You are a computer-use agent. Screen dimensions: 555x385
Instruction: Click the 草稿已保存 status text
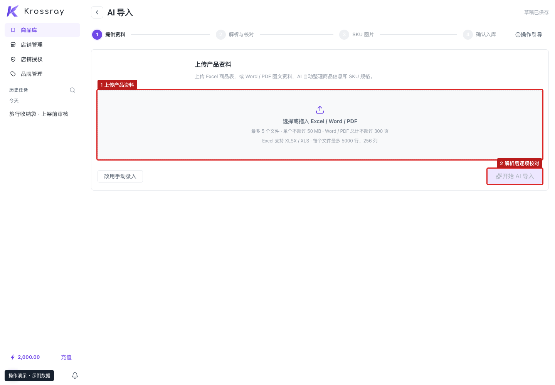click(536, 12)
